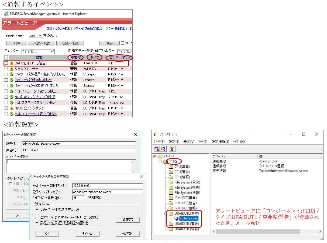Check the box for the S.M.A.R.T.エラー alert row
This screenshot has width=327, height=243.
pyautogui.click(x=6, y=69)
